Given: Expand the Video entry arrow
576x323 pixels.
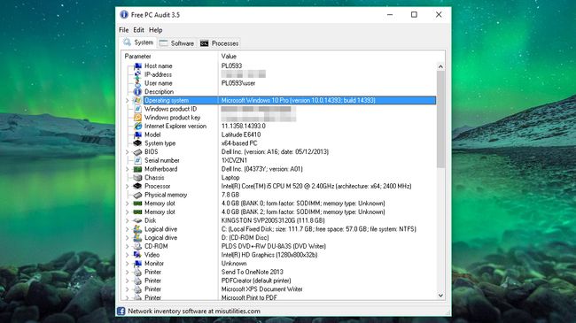Looking at the screenshot, I should click(x=128, y=255).
